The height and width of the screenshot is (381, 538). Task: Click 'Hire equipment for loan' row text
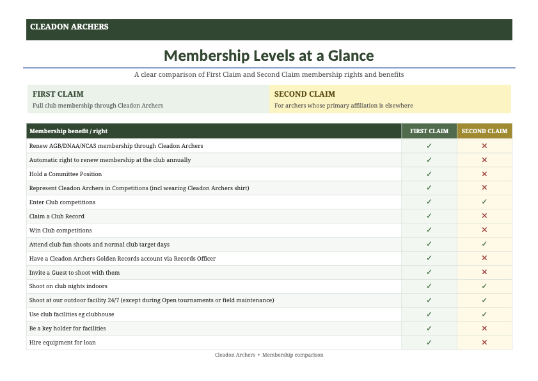[62, 342]
